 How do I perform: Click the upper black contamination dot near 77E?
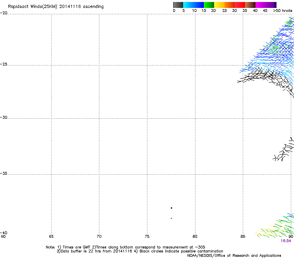(x=171, y=208)
